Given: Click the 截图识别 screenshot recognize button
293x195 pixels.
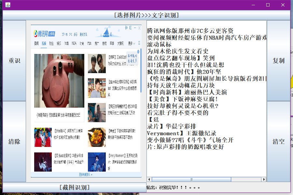Looking at the screenshot, I should (74, 187).
